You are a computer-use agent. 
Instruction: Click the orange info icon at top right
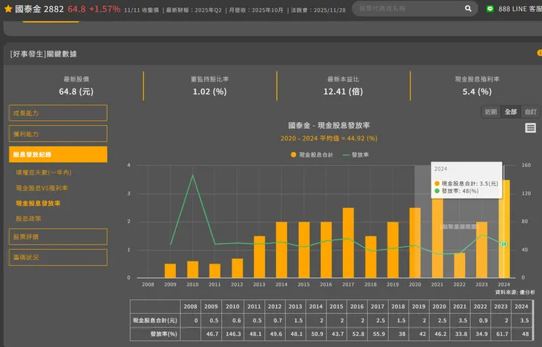[539, 53]
